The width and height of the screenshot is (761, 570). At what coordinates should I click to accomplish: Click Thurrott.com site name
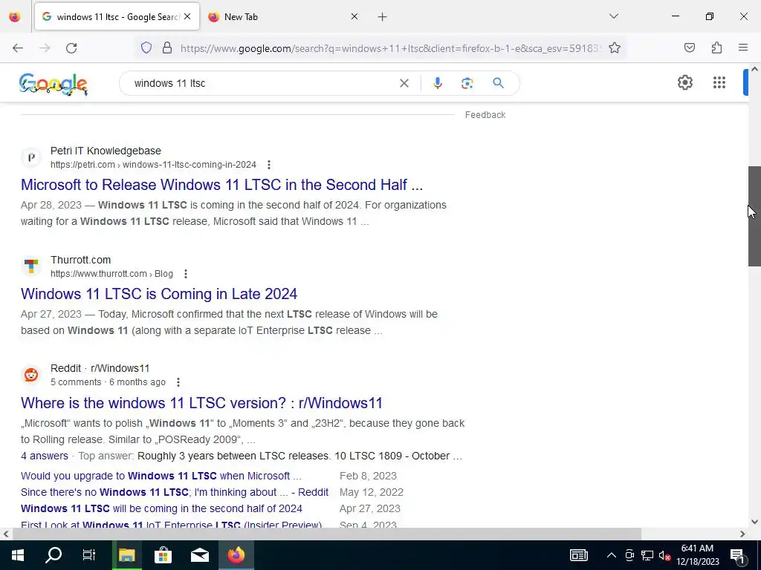click(x=80, y=260)
